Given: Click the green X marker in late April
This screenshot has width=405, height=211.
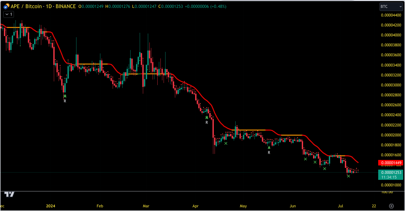Looking at the screenshot, I should 226,143.
